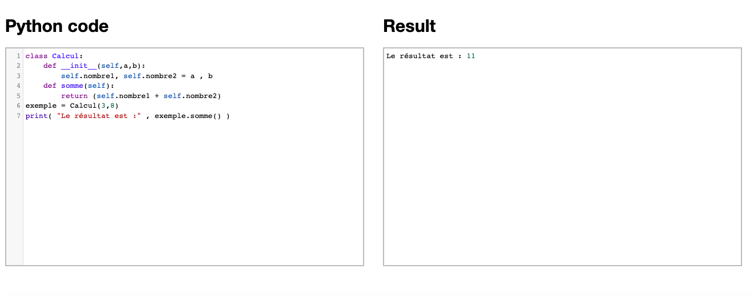The image size is (750, 297).
Task: Click the "Python code" heading
Action: [57, 26]
